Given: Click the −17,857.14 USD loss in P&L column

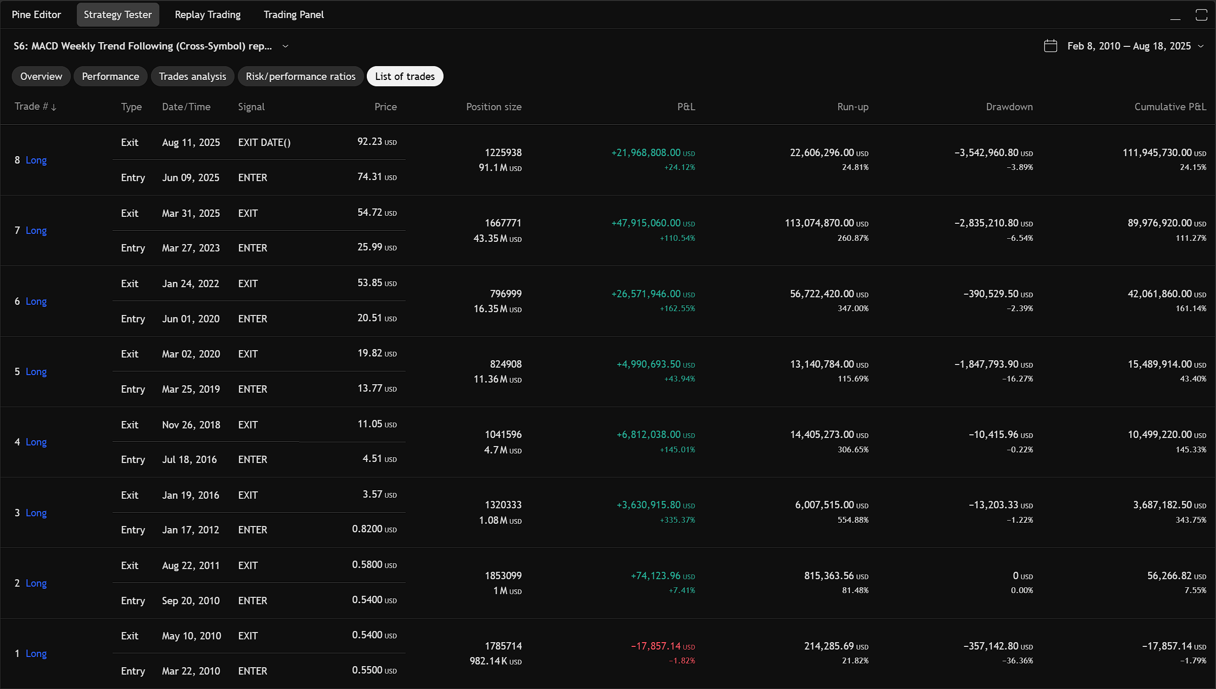Looking at the screenshot, I should tap(663, 646).
